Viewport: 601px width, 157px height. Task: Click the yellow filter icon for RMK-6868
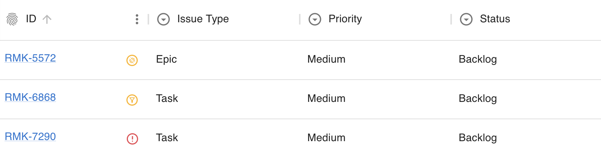132,100
